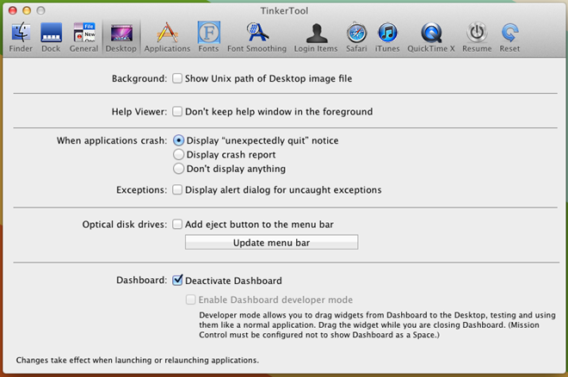The height and width of the screenshot is (377, 568).
Task: Switch to the Dock settings pane
Action: click(51, 37)
